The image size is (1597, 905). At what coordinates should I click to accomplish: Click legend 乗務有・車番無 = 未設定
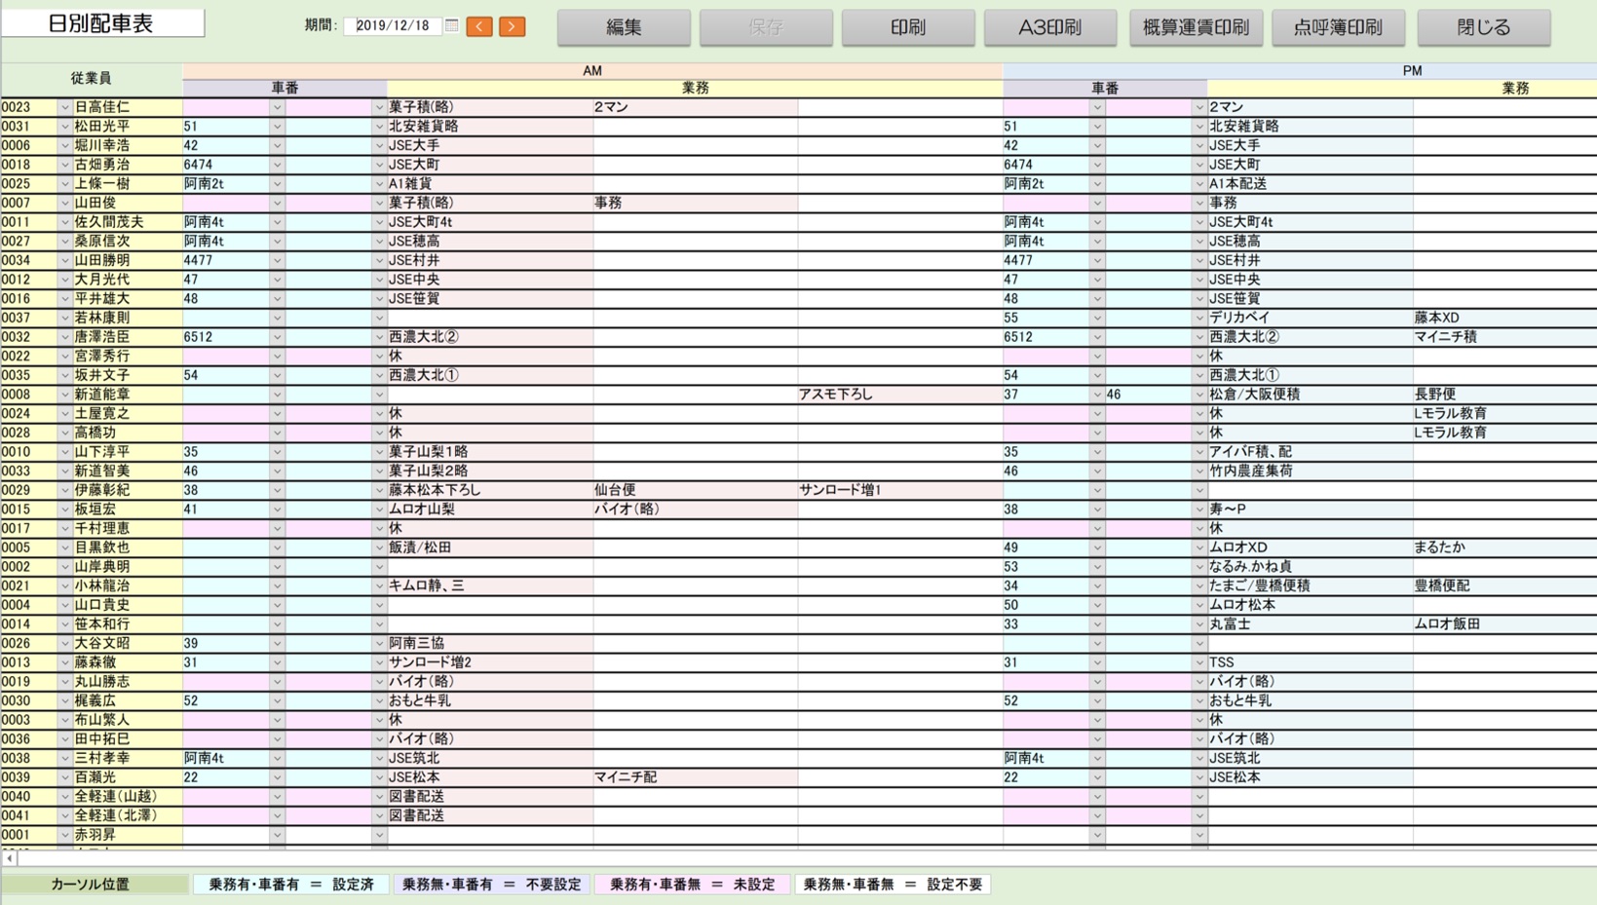(692, 885)
